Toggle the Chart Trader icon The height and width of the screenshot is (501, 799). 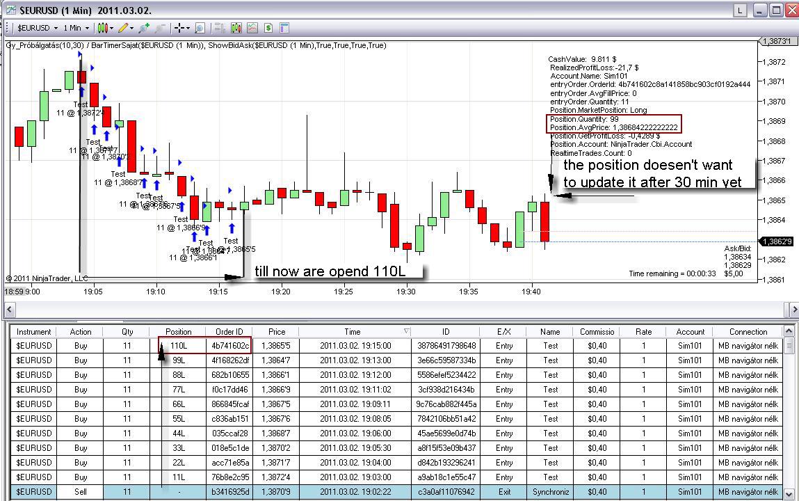[x=220, y=28]
